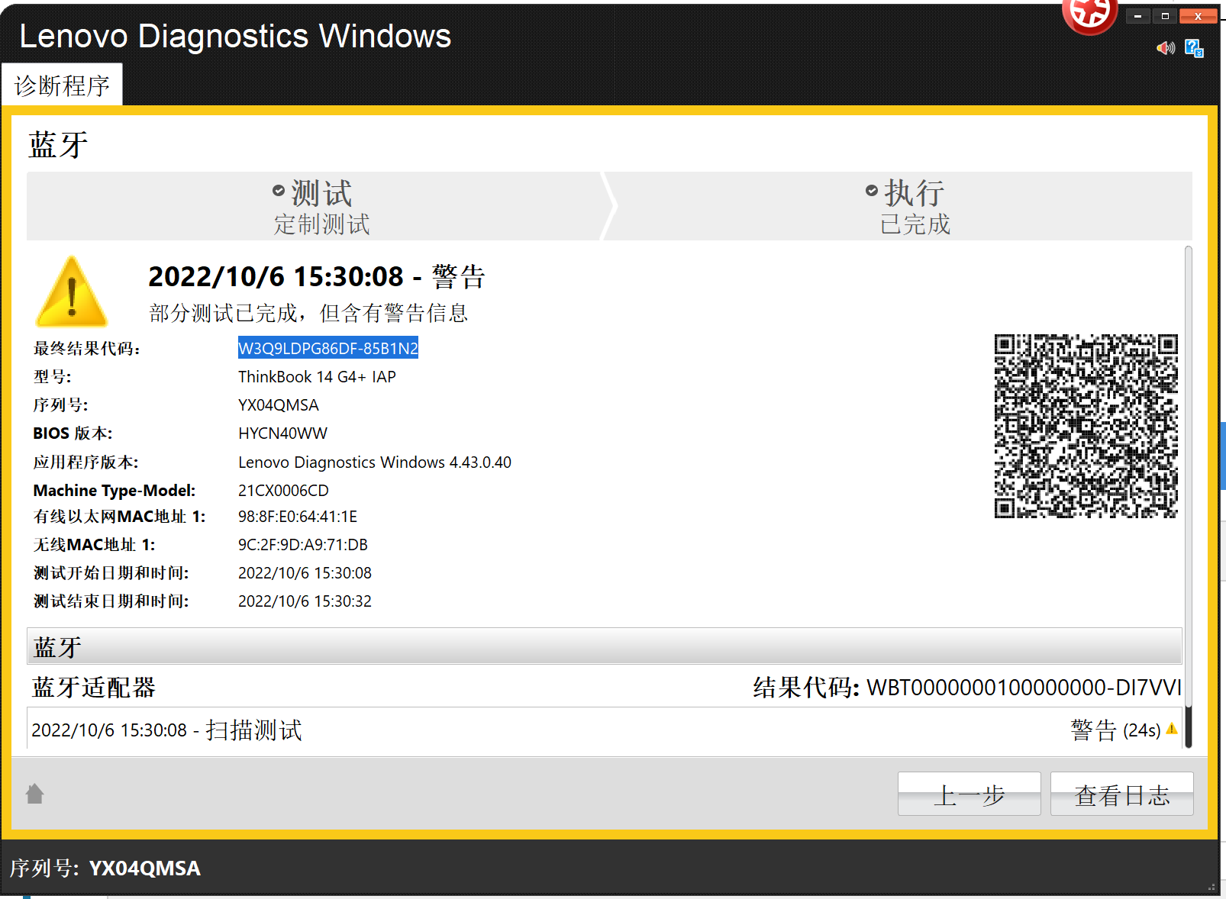Click the small warning icon next to 警告 (24s)

pyautogui.click(x=1172, y=729)
